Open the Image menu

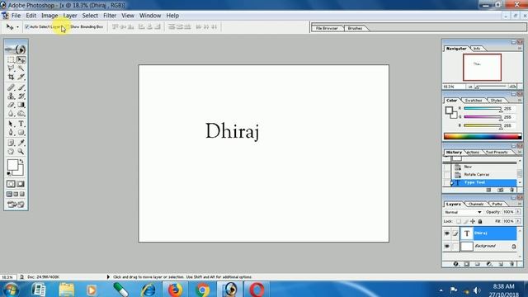[x=49, y=16]
